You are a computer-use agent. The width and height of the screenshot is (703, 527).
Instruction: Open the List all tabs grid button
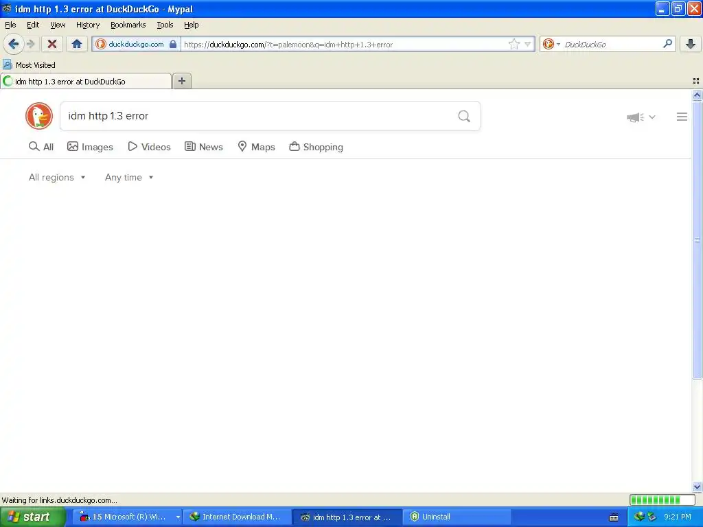click(696, 81)
